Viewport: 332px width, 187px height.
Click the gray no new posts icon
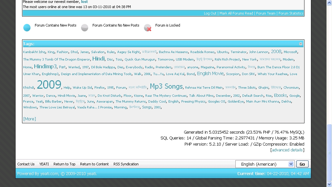[85, 28]
